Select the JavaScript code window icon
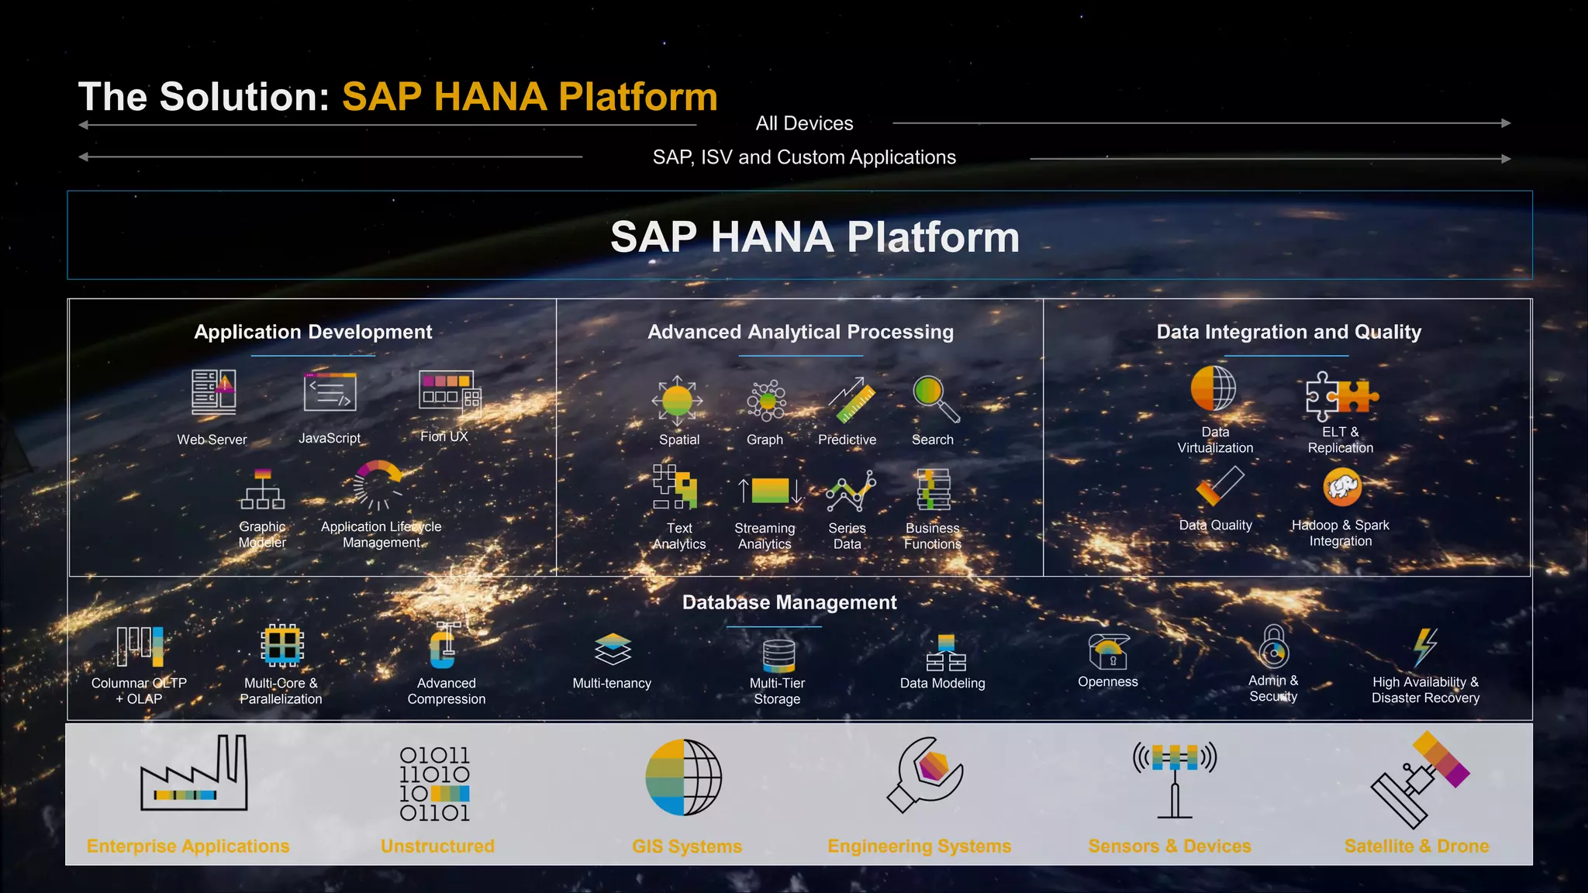 (330, 392)
